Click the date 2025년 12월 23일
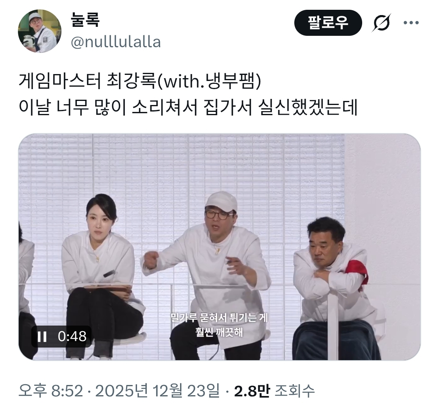The width and height of the screenshot is (439, 409). (158, 391)
